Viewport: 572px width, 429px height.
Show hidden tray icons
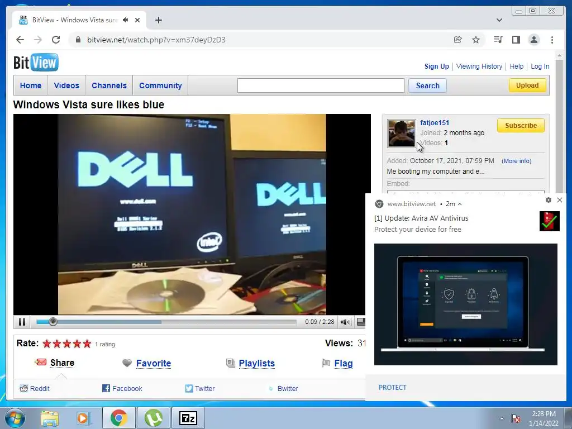[502, 418]
